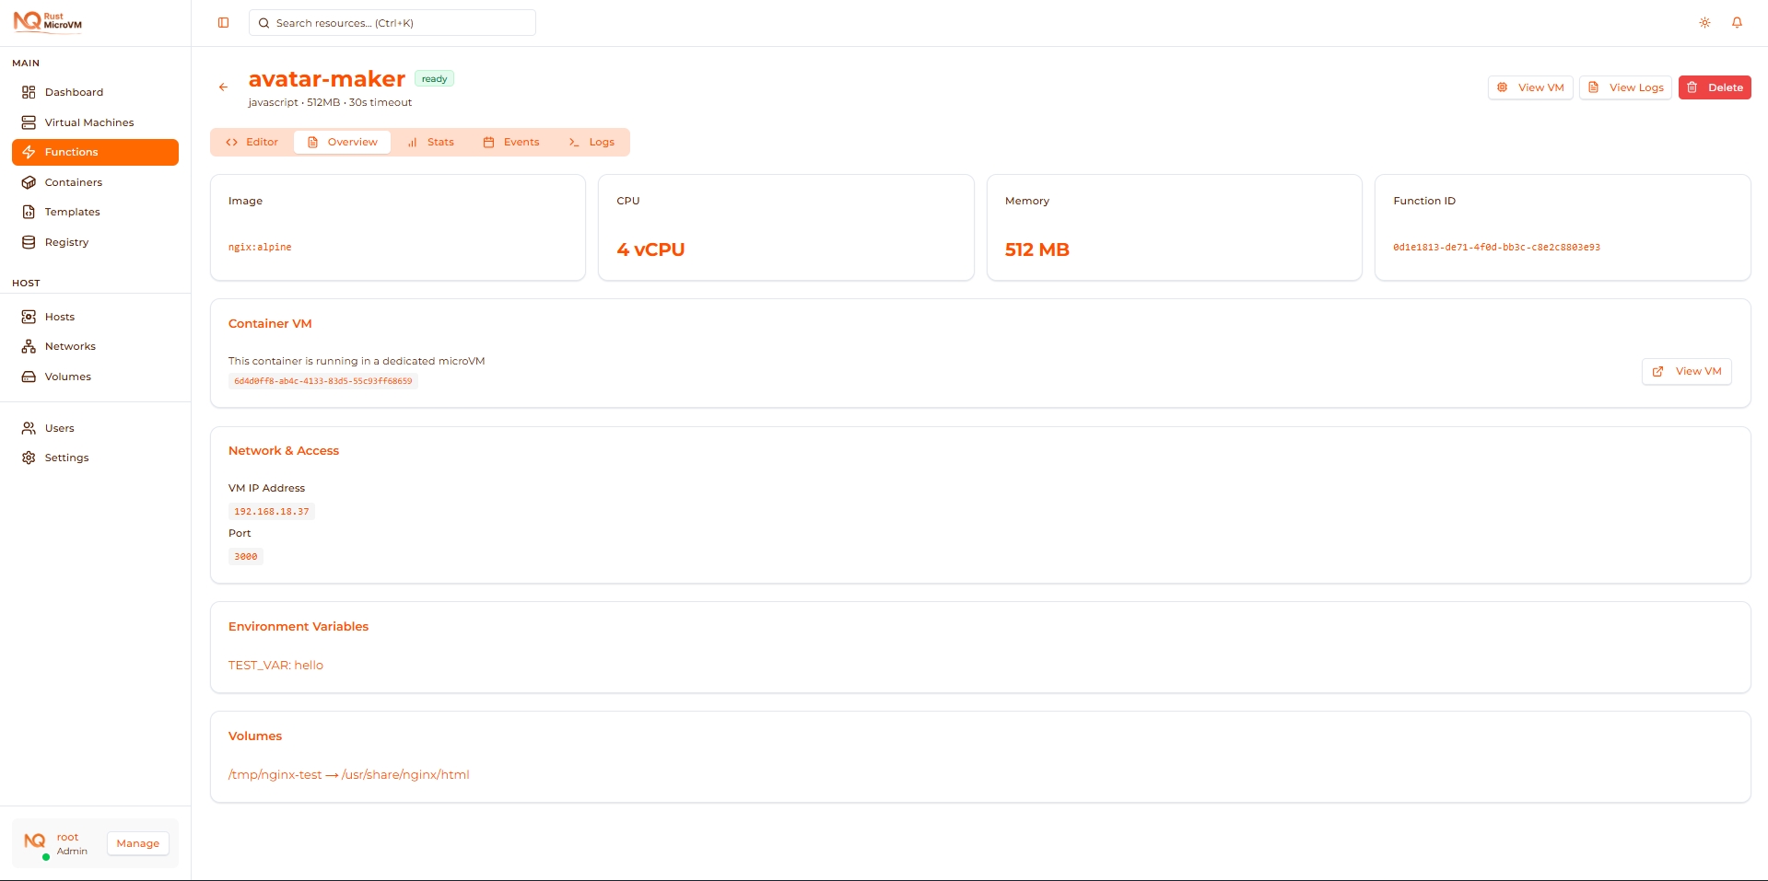1768x881 pixels.
Task: Open the Containers section
Action: (73, 182)
